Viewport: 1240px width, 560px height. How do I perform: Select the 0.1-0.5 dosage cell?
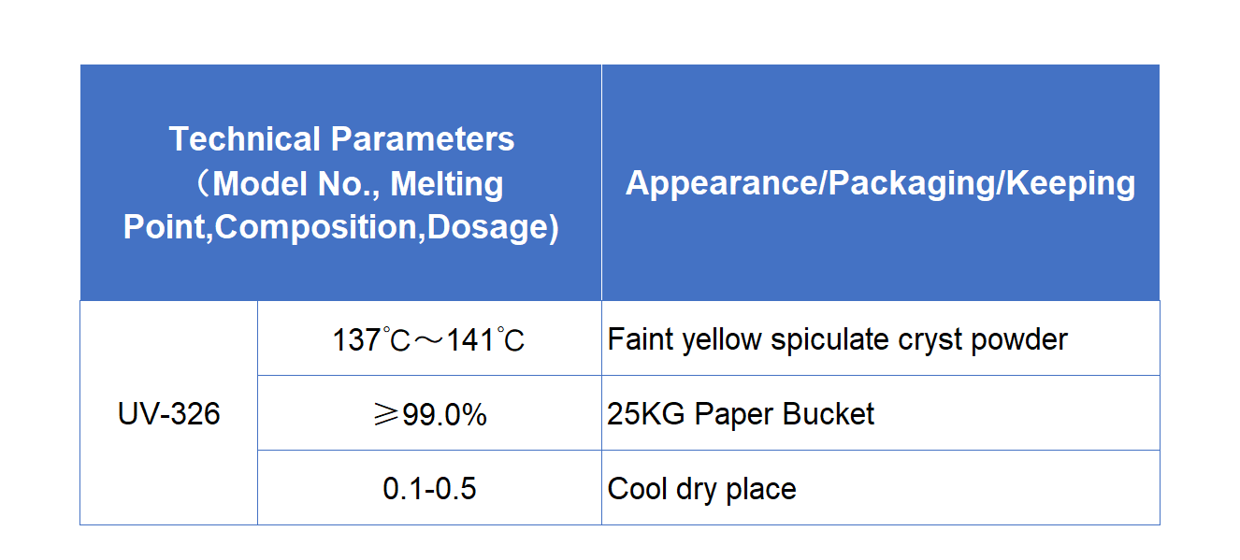429,488
